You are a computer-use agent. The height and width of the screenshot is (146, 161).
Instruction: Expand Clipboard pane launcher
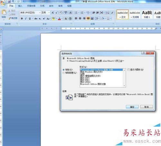coord(17,24)
